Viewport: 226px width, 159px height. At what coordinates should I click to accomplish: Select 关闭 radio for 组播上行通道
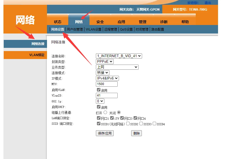coord(119,112)
